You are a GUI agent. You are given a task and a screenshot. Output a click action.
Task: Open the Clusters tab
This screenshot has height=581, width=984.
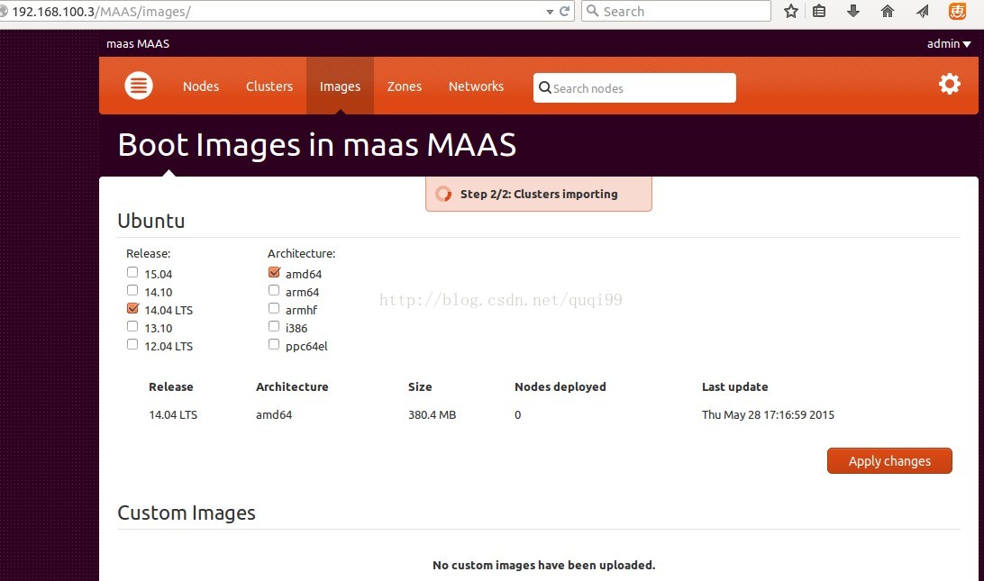point(269,86)
